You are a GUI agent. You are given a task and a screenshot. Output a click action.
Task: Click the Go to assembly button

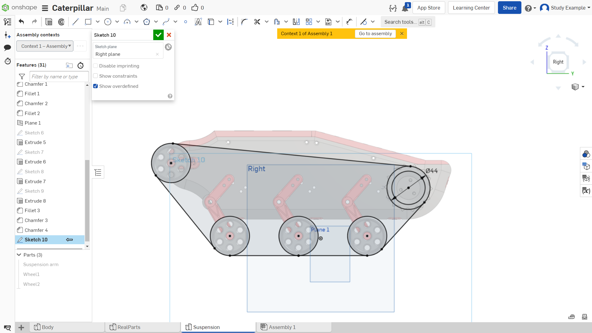click(x=375, y=34)
